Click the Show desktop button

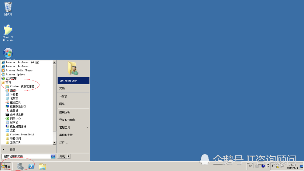point(301,166)
